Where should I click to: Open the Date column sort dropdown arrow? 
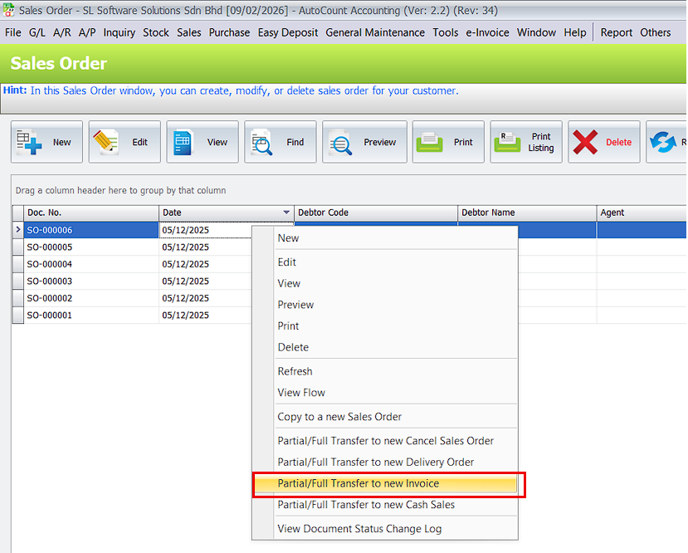286,213
